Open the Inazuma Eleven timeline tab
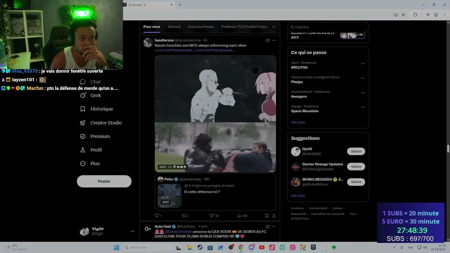 [201, 27]
